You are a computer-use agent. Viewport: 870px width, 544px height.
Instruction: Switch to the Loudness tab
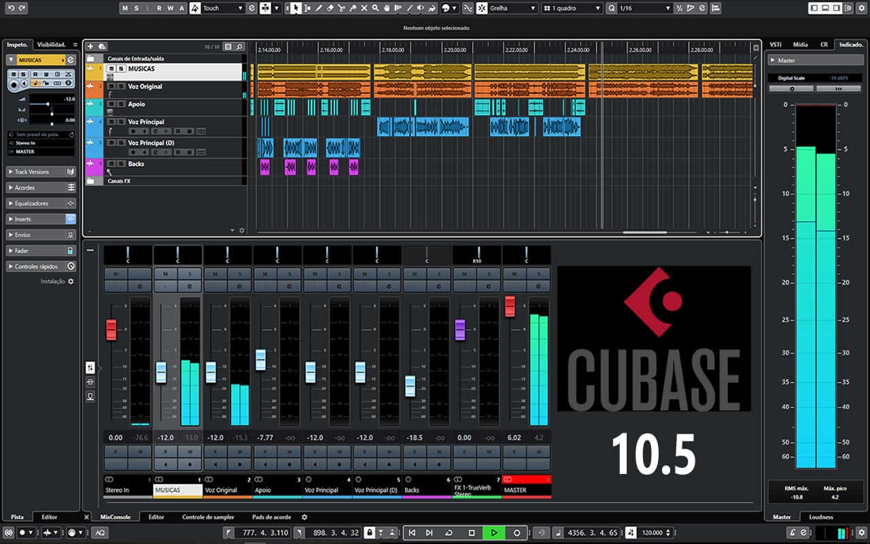(x=820, y=517)
